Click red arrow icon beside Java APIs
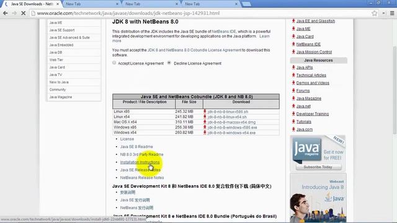Screen dimensions: 397x223 293,68
